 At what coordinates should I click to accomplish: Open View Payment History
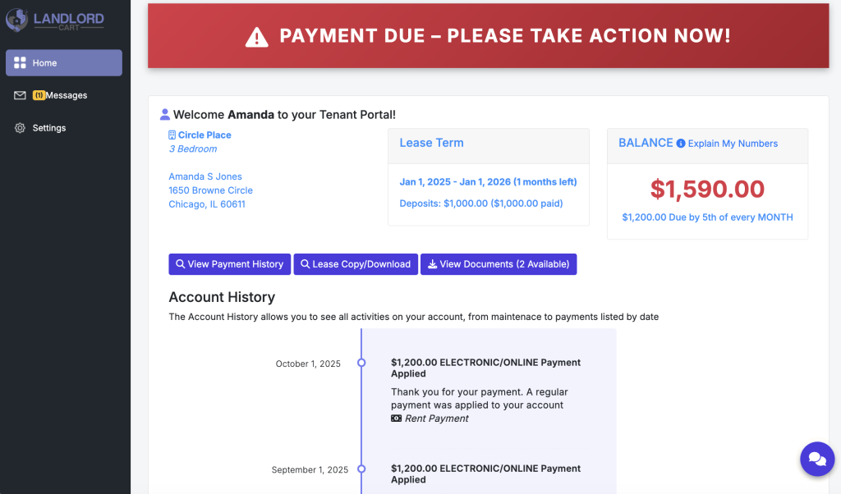(x=229, y=264)
